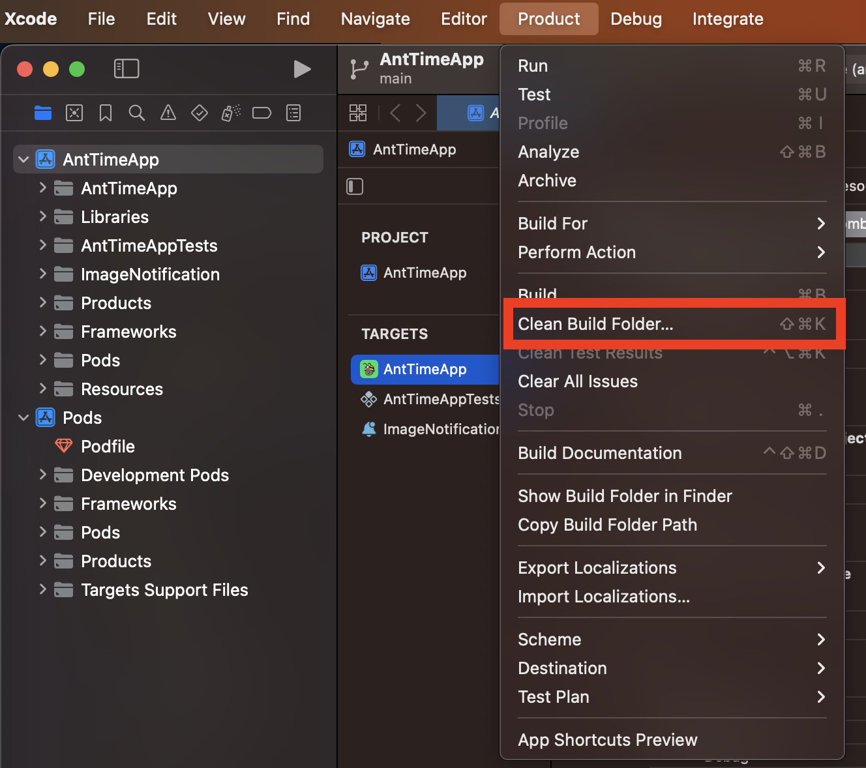866x768 pixels.
Task: Open the Destination submenu
Action: pos(672,668)
